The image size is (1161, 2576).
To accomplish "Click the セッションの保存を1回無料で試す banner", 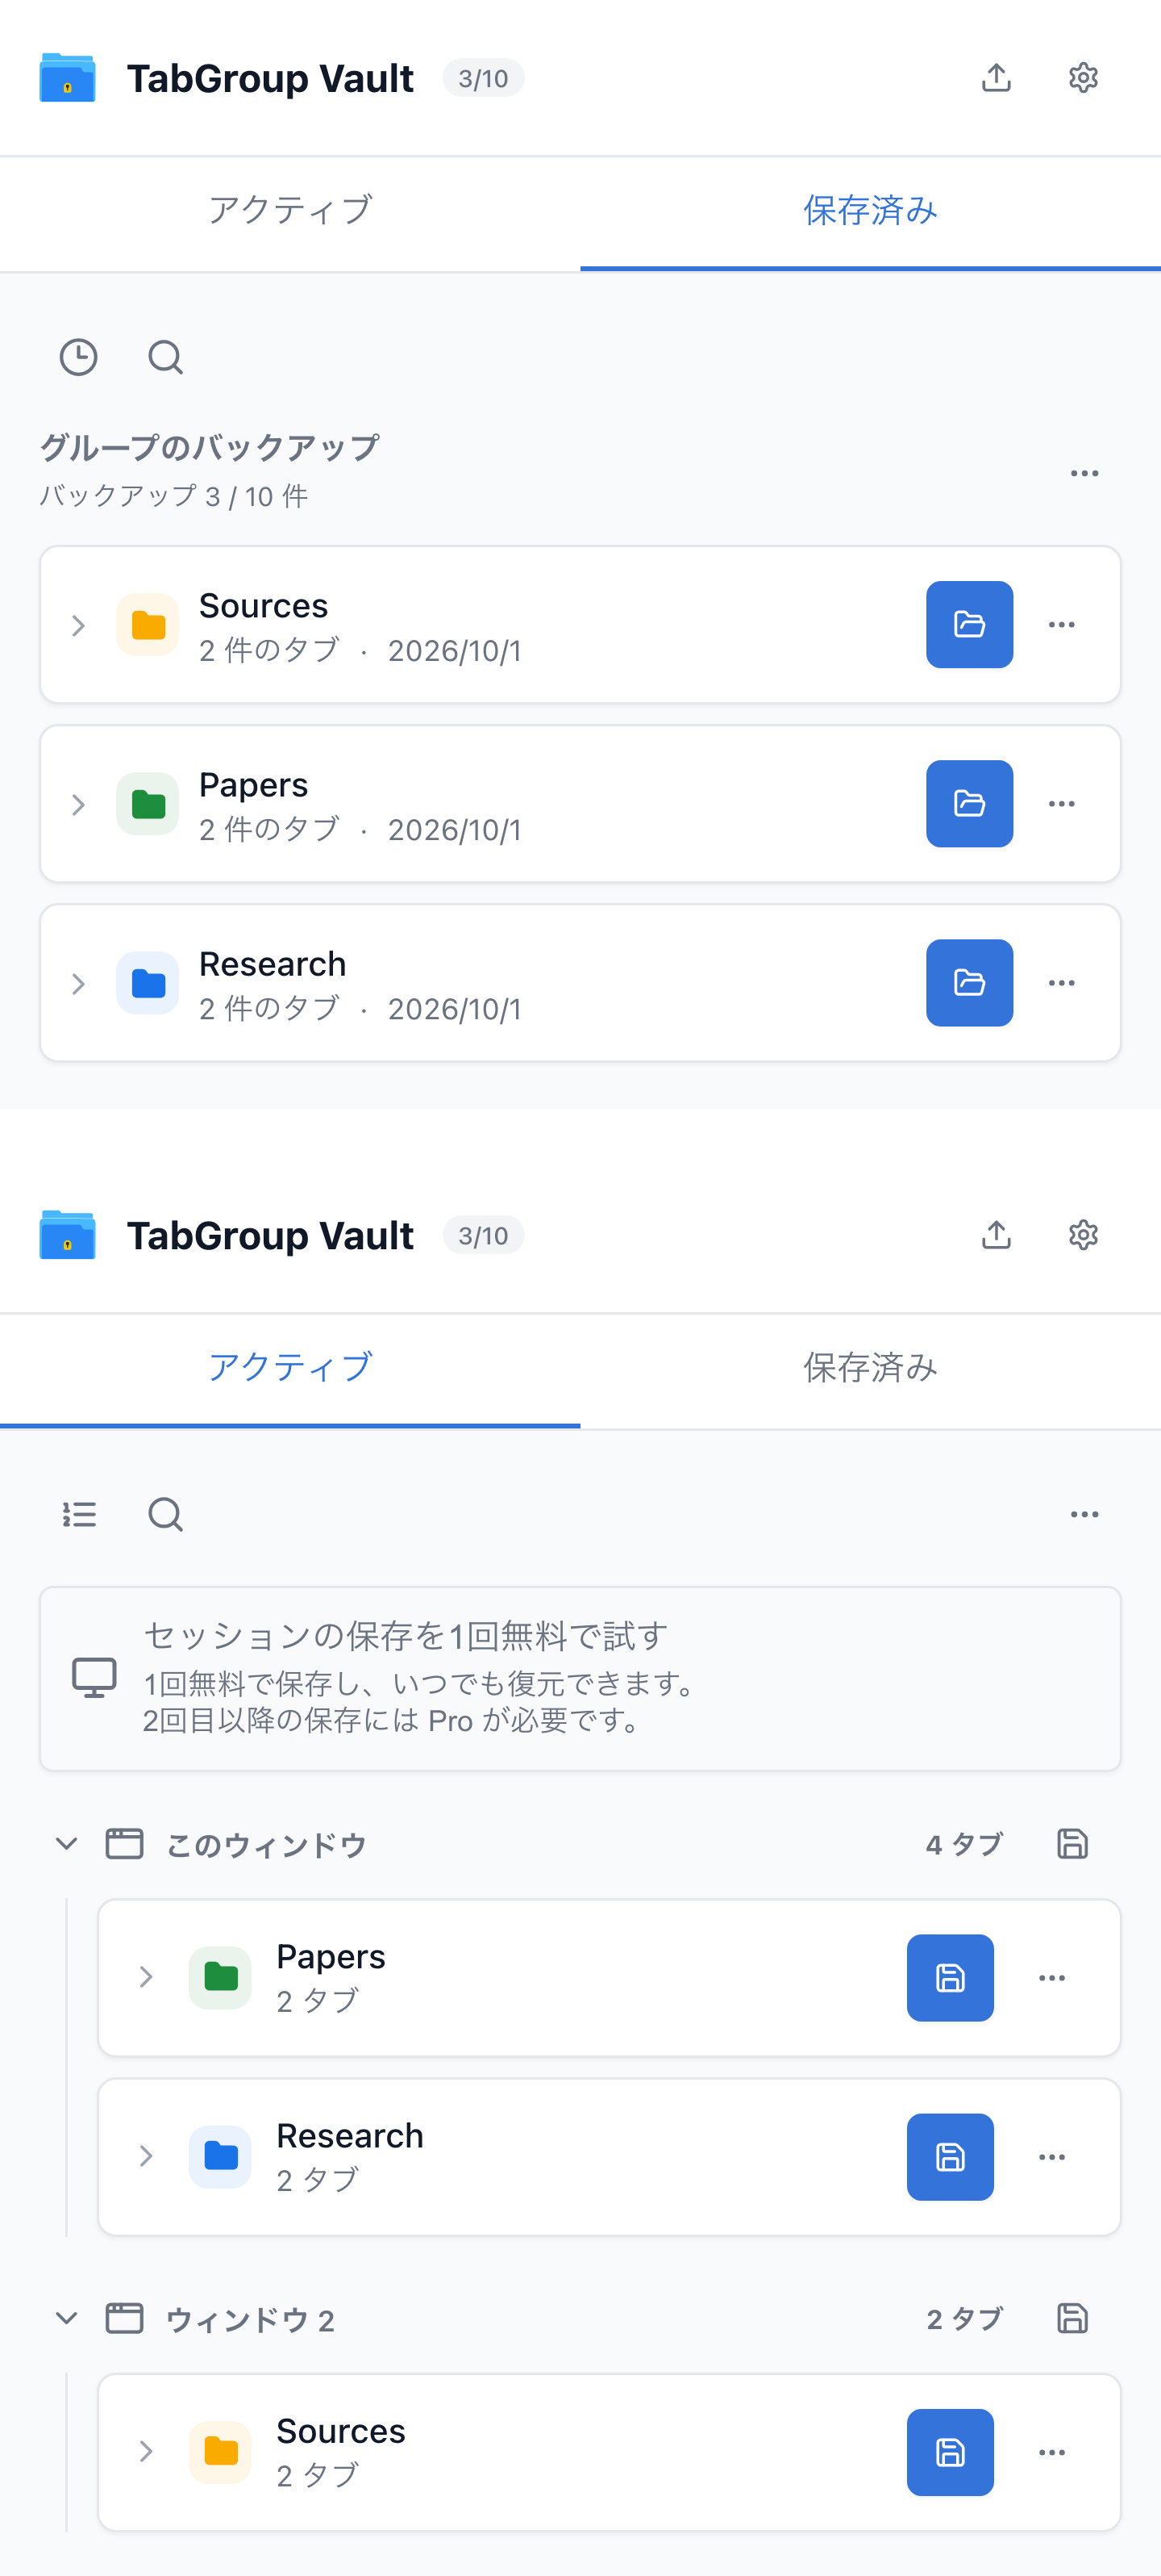I will click(x=580, y=1679).
